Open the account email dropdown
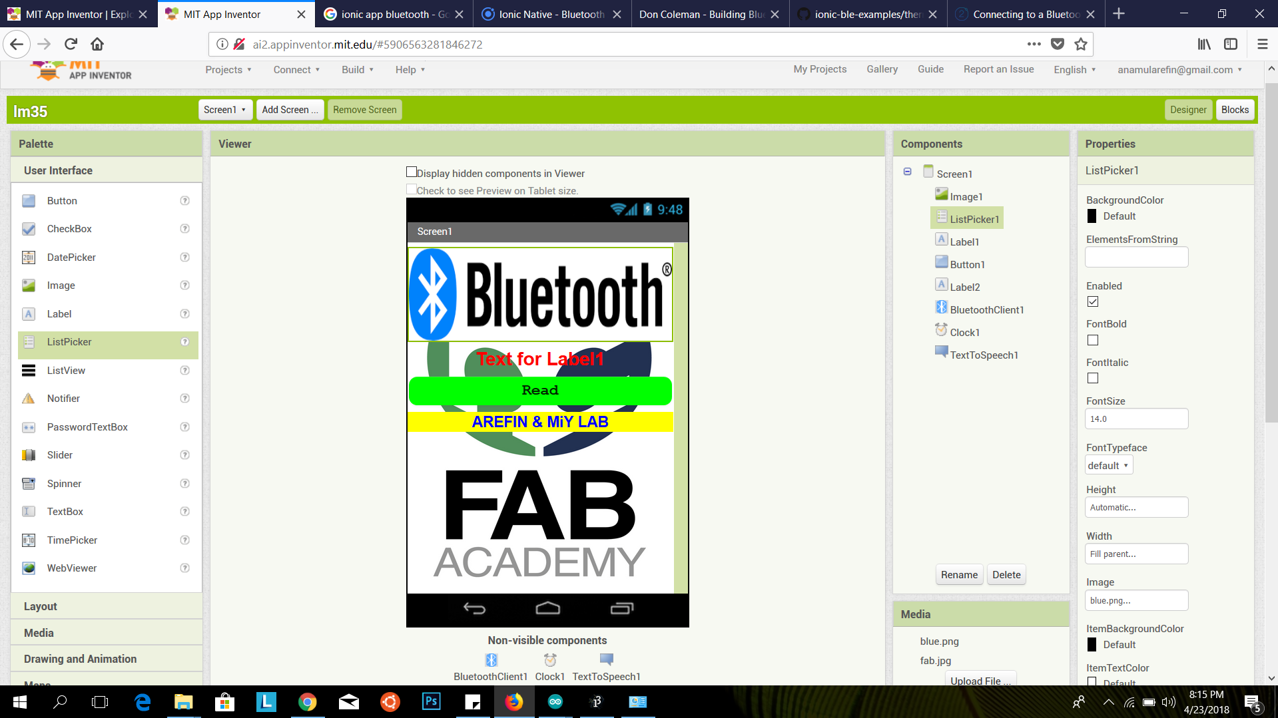This screenshot has width=1278, height=718. coord(1179,70)
